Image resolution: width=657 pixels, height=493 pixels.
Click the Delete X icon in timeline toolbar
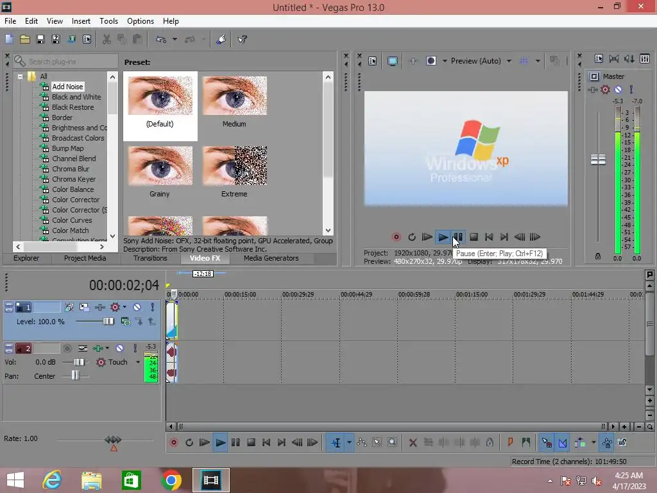tap(413, 443)
